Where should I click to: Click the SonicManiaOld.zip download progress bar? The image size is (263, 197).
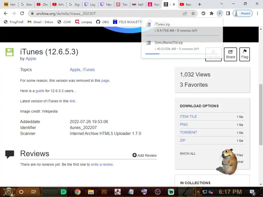(x=182, y=54)
